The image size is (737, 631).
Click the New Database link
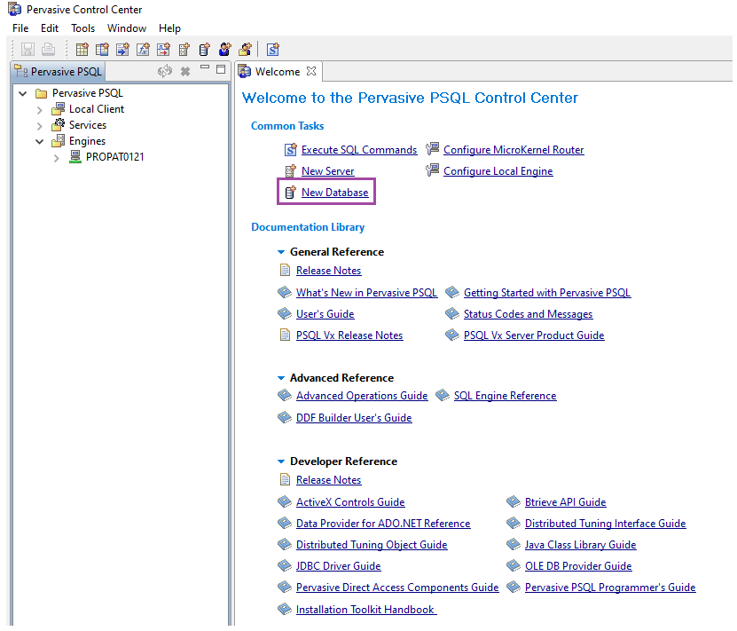pos(334,193)
